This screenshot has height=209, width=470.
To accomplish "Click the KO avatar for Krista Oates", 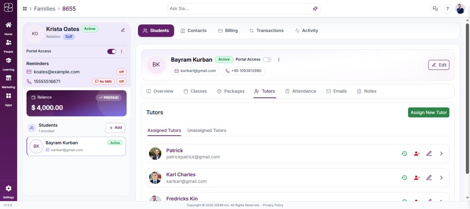I will [x=35, y=34].
